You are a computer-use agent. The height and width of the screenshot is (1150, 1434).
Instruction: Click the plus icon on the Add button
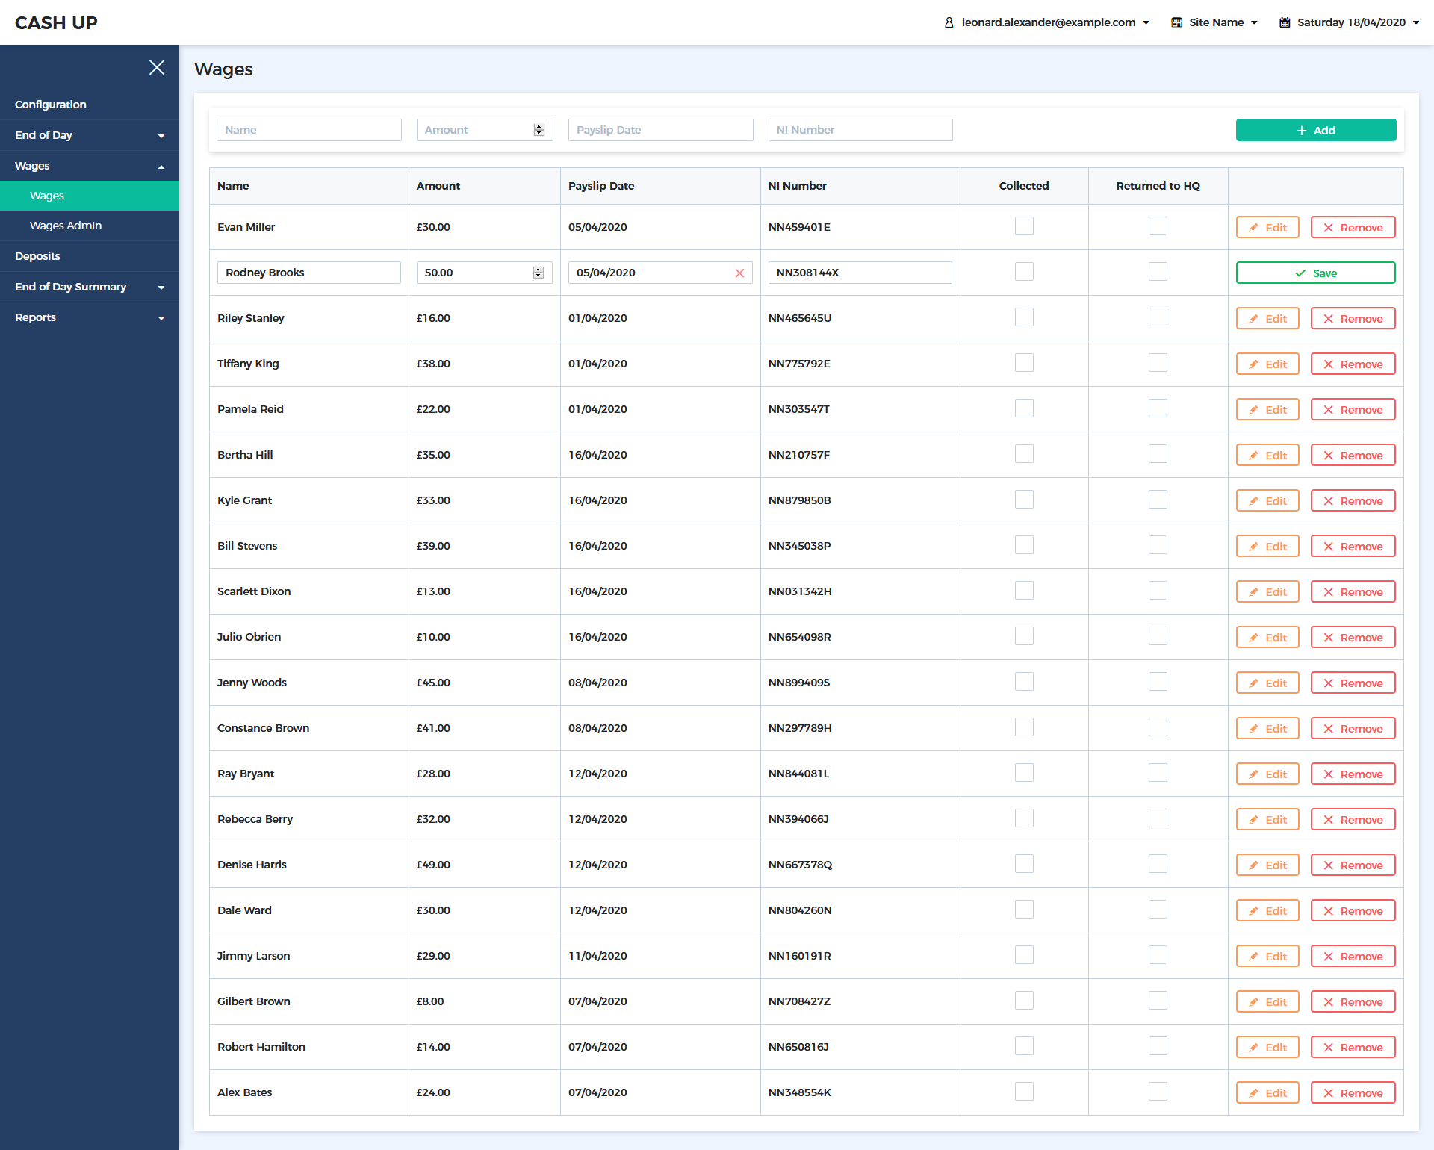click(1302, 131)
